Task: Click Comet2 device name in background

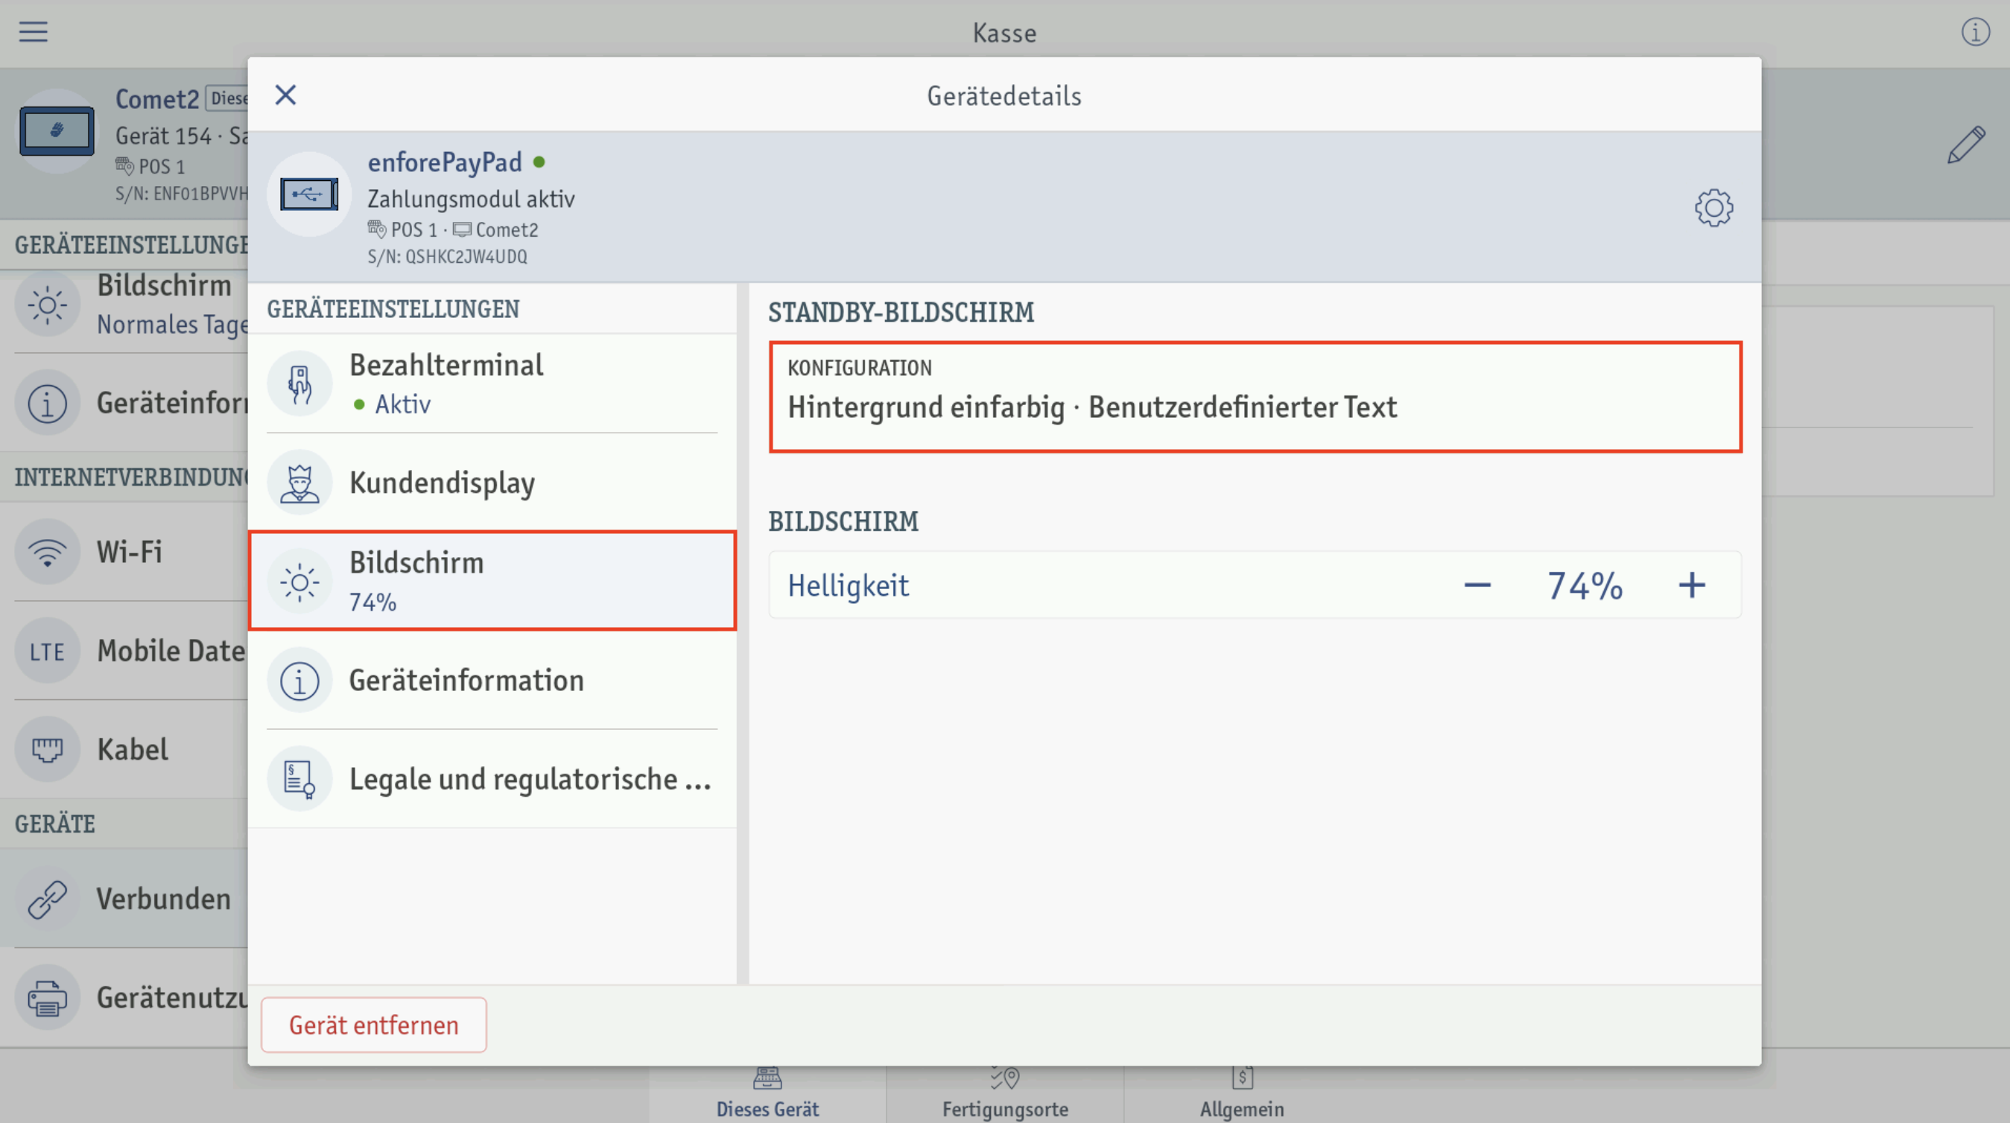Action: coord(158,99)
